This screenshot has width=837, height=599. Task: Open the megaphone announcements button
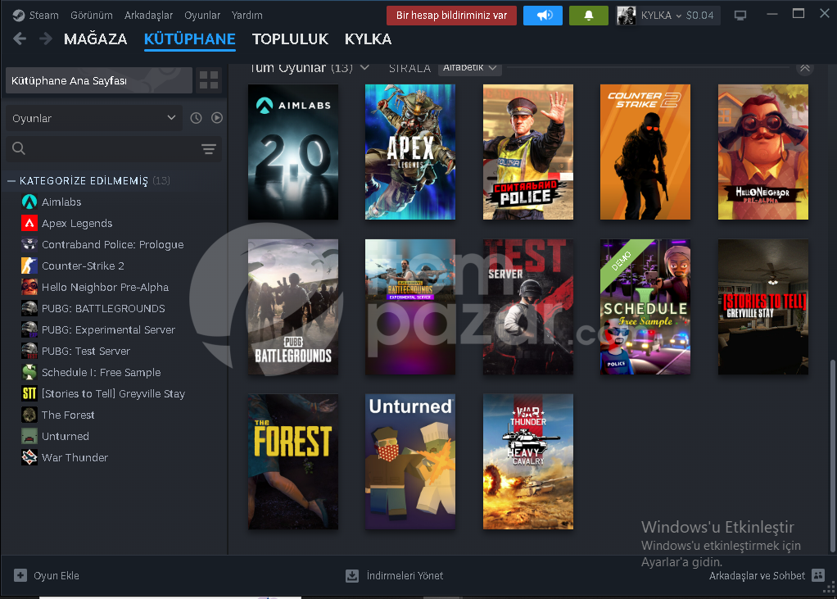click(543, 16)
